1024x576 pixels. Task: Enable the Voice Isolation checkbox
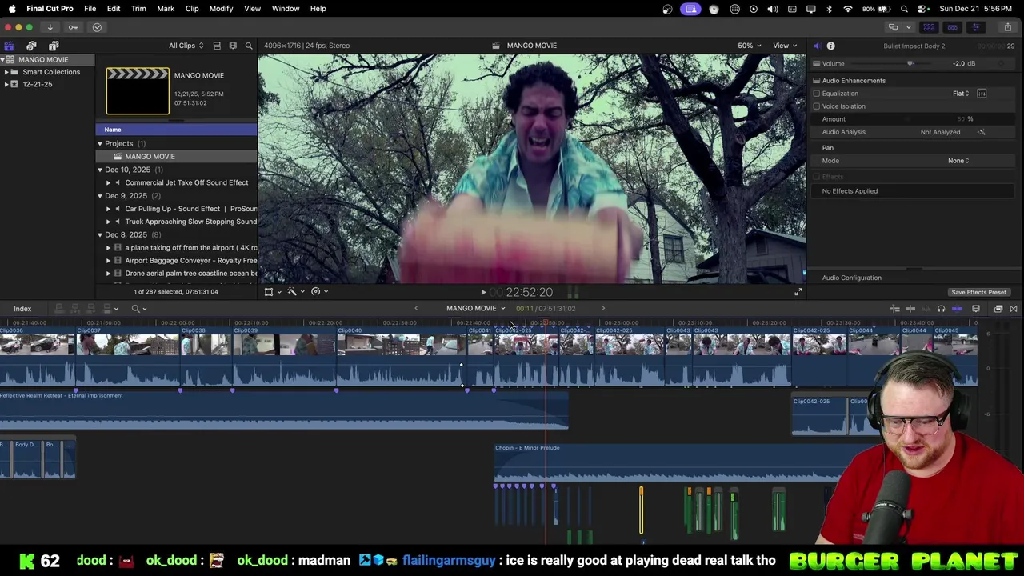(x=817, y=106)
